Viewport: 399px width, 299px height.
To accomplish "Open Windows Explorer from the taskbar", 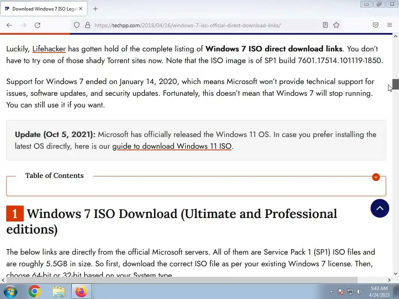I will point(59,291).
